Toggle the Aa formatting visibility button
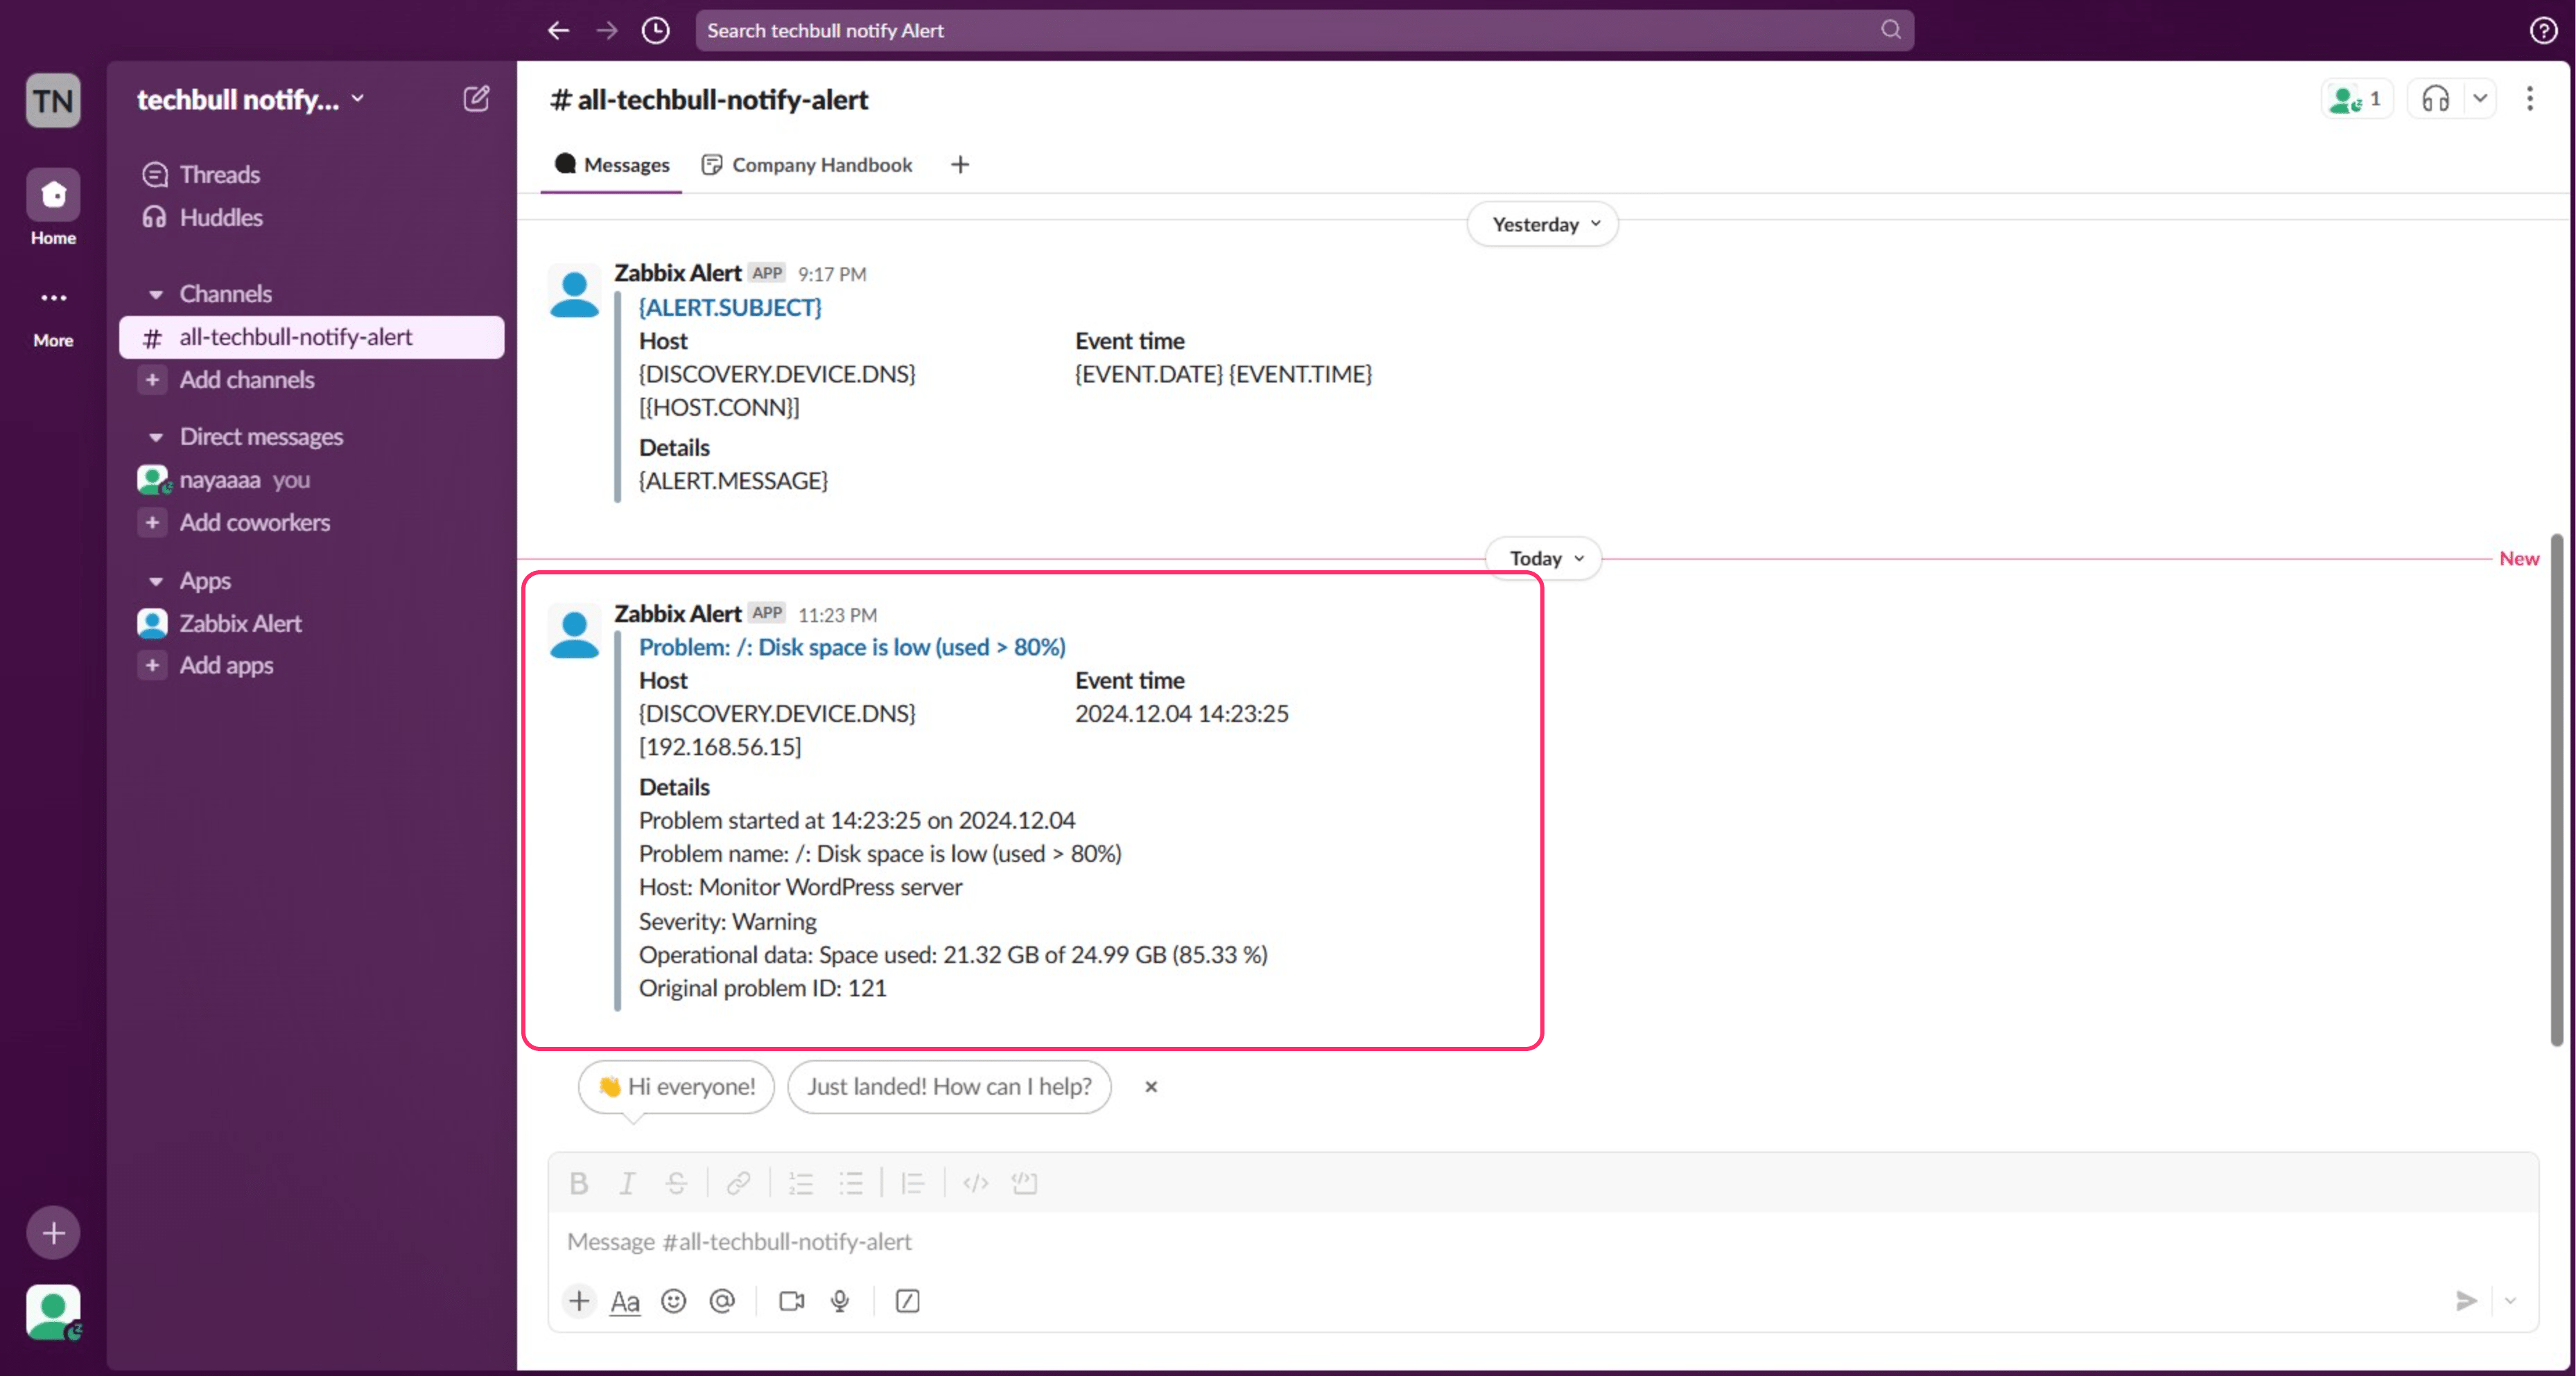Image resolution: width=2576 pixels, height=1376 pixels. pos(625,1301)
